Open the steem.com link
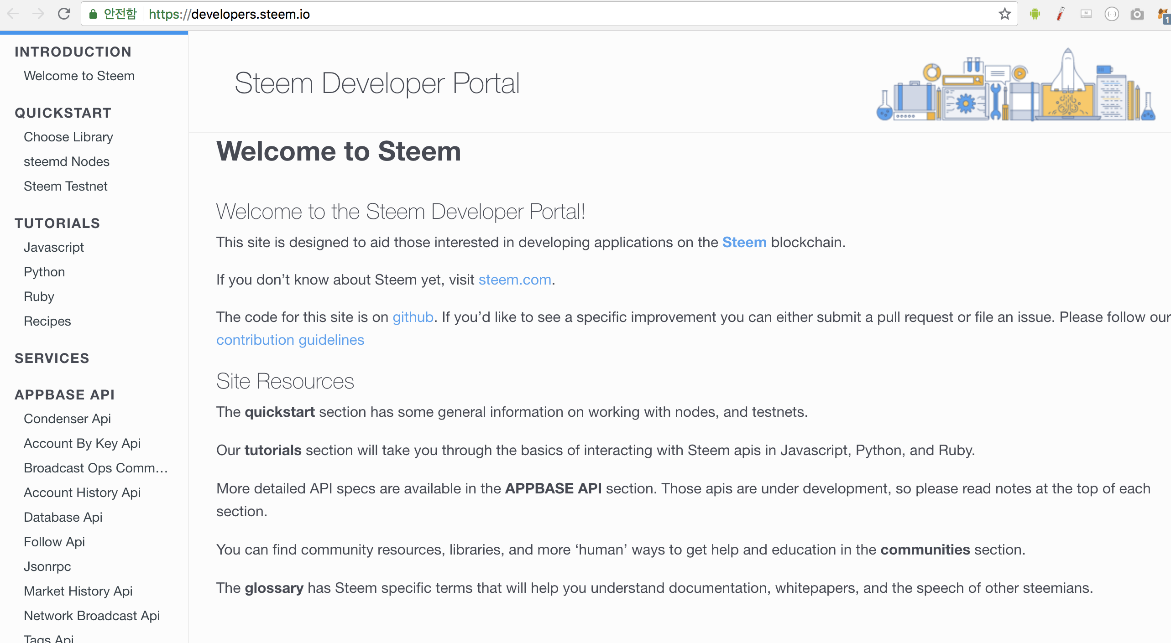The height and width of the screenshot is (643, 1171). click(x=515, y=280)
